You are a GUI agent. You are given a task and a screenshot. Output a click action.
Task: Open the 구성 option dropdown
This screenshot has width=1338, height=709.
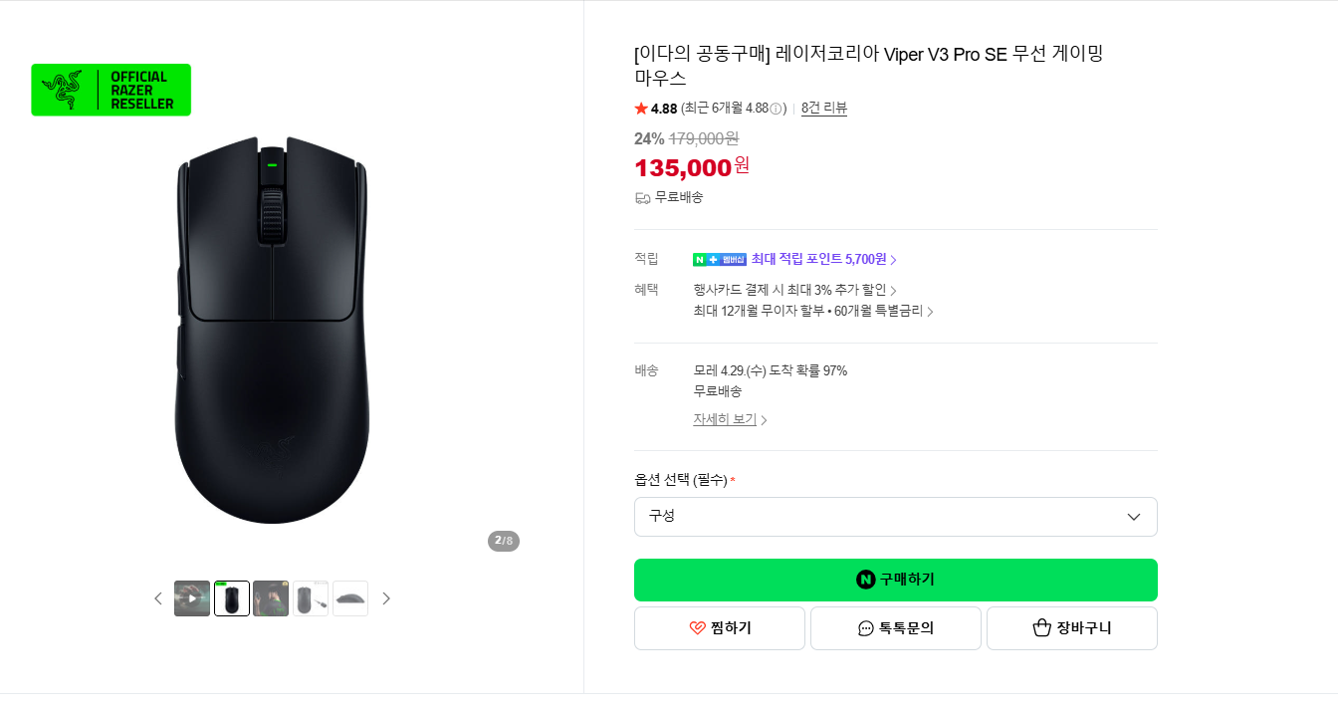click(896, 516)
